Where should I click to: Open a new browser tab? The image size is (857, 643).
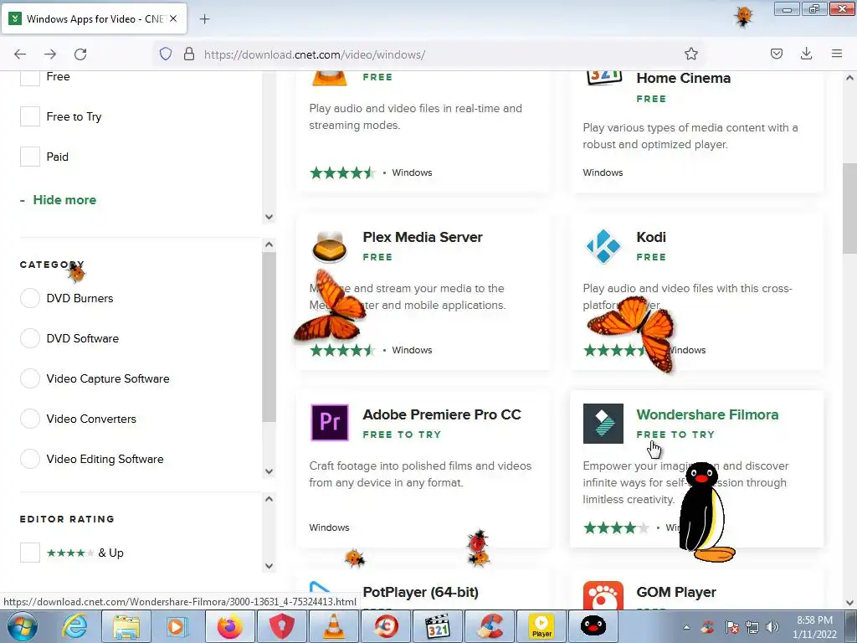[204, 19]
